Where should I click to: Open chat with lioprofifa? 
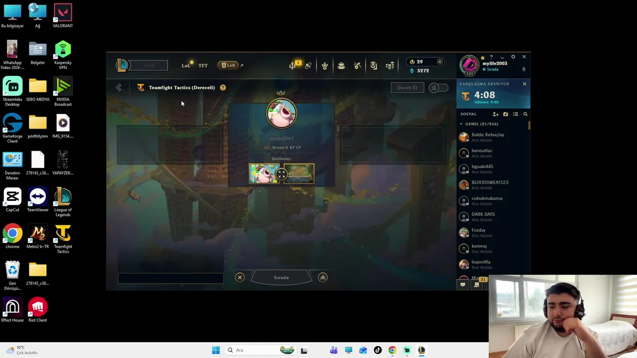coord(493,264)
